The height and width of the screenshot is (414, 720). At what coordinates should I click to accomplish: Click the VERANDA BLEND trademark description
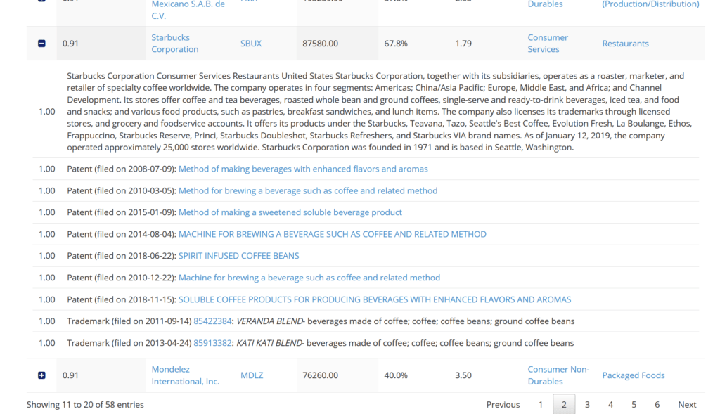pos(405,321)
